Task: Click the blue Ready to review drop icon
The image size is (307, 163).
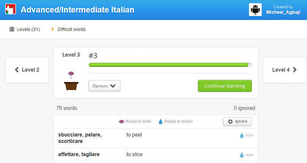Action: [x=161, y=122]
